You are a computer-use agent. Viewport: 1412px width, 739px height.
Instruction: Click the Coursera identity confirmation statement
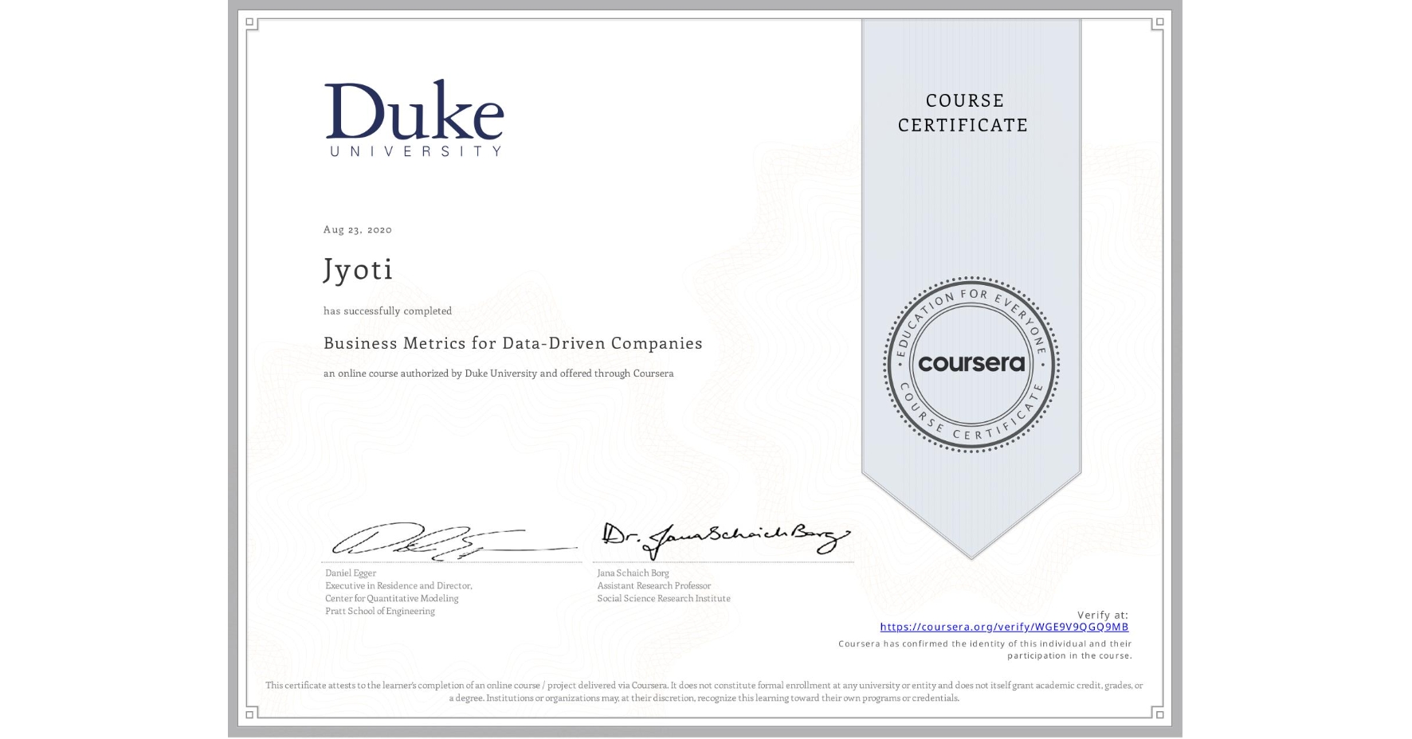tap(985, 650)
